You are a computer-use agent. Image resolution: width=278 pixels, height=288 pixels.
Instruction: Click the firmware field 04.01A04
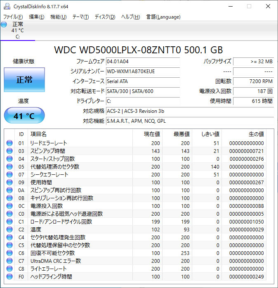click(x=143, y=62)
